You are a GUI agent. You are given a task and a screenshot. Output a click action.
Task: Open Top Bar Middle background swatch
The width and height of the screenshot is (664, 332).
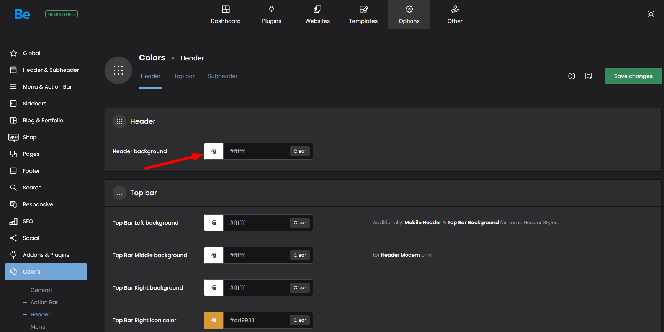[x=214, y=255]
